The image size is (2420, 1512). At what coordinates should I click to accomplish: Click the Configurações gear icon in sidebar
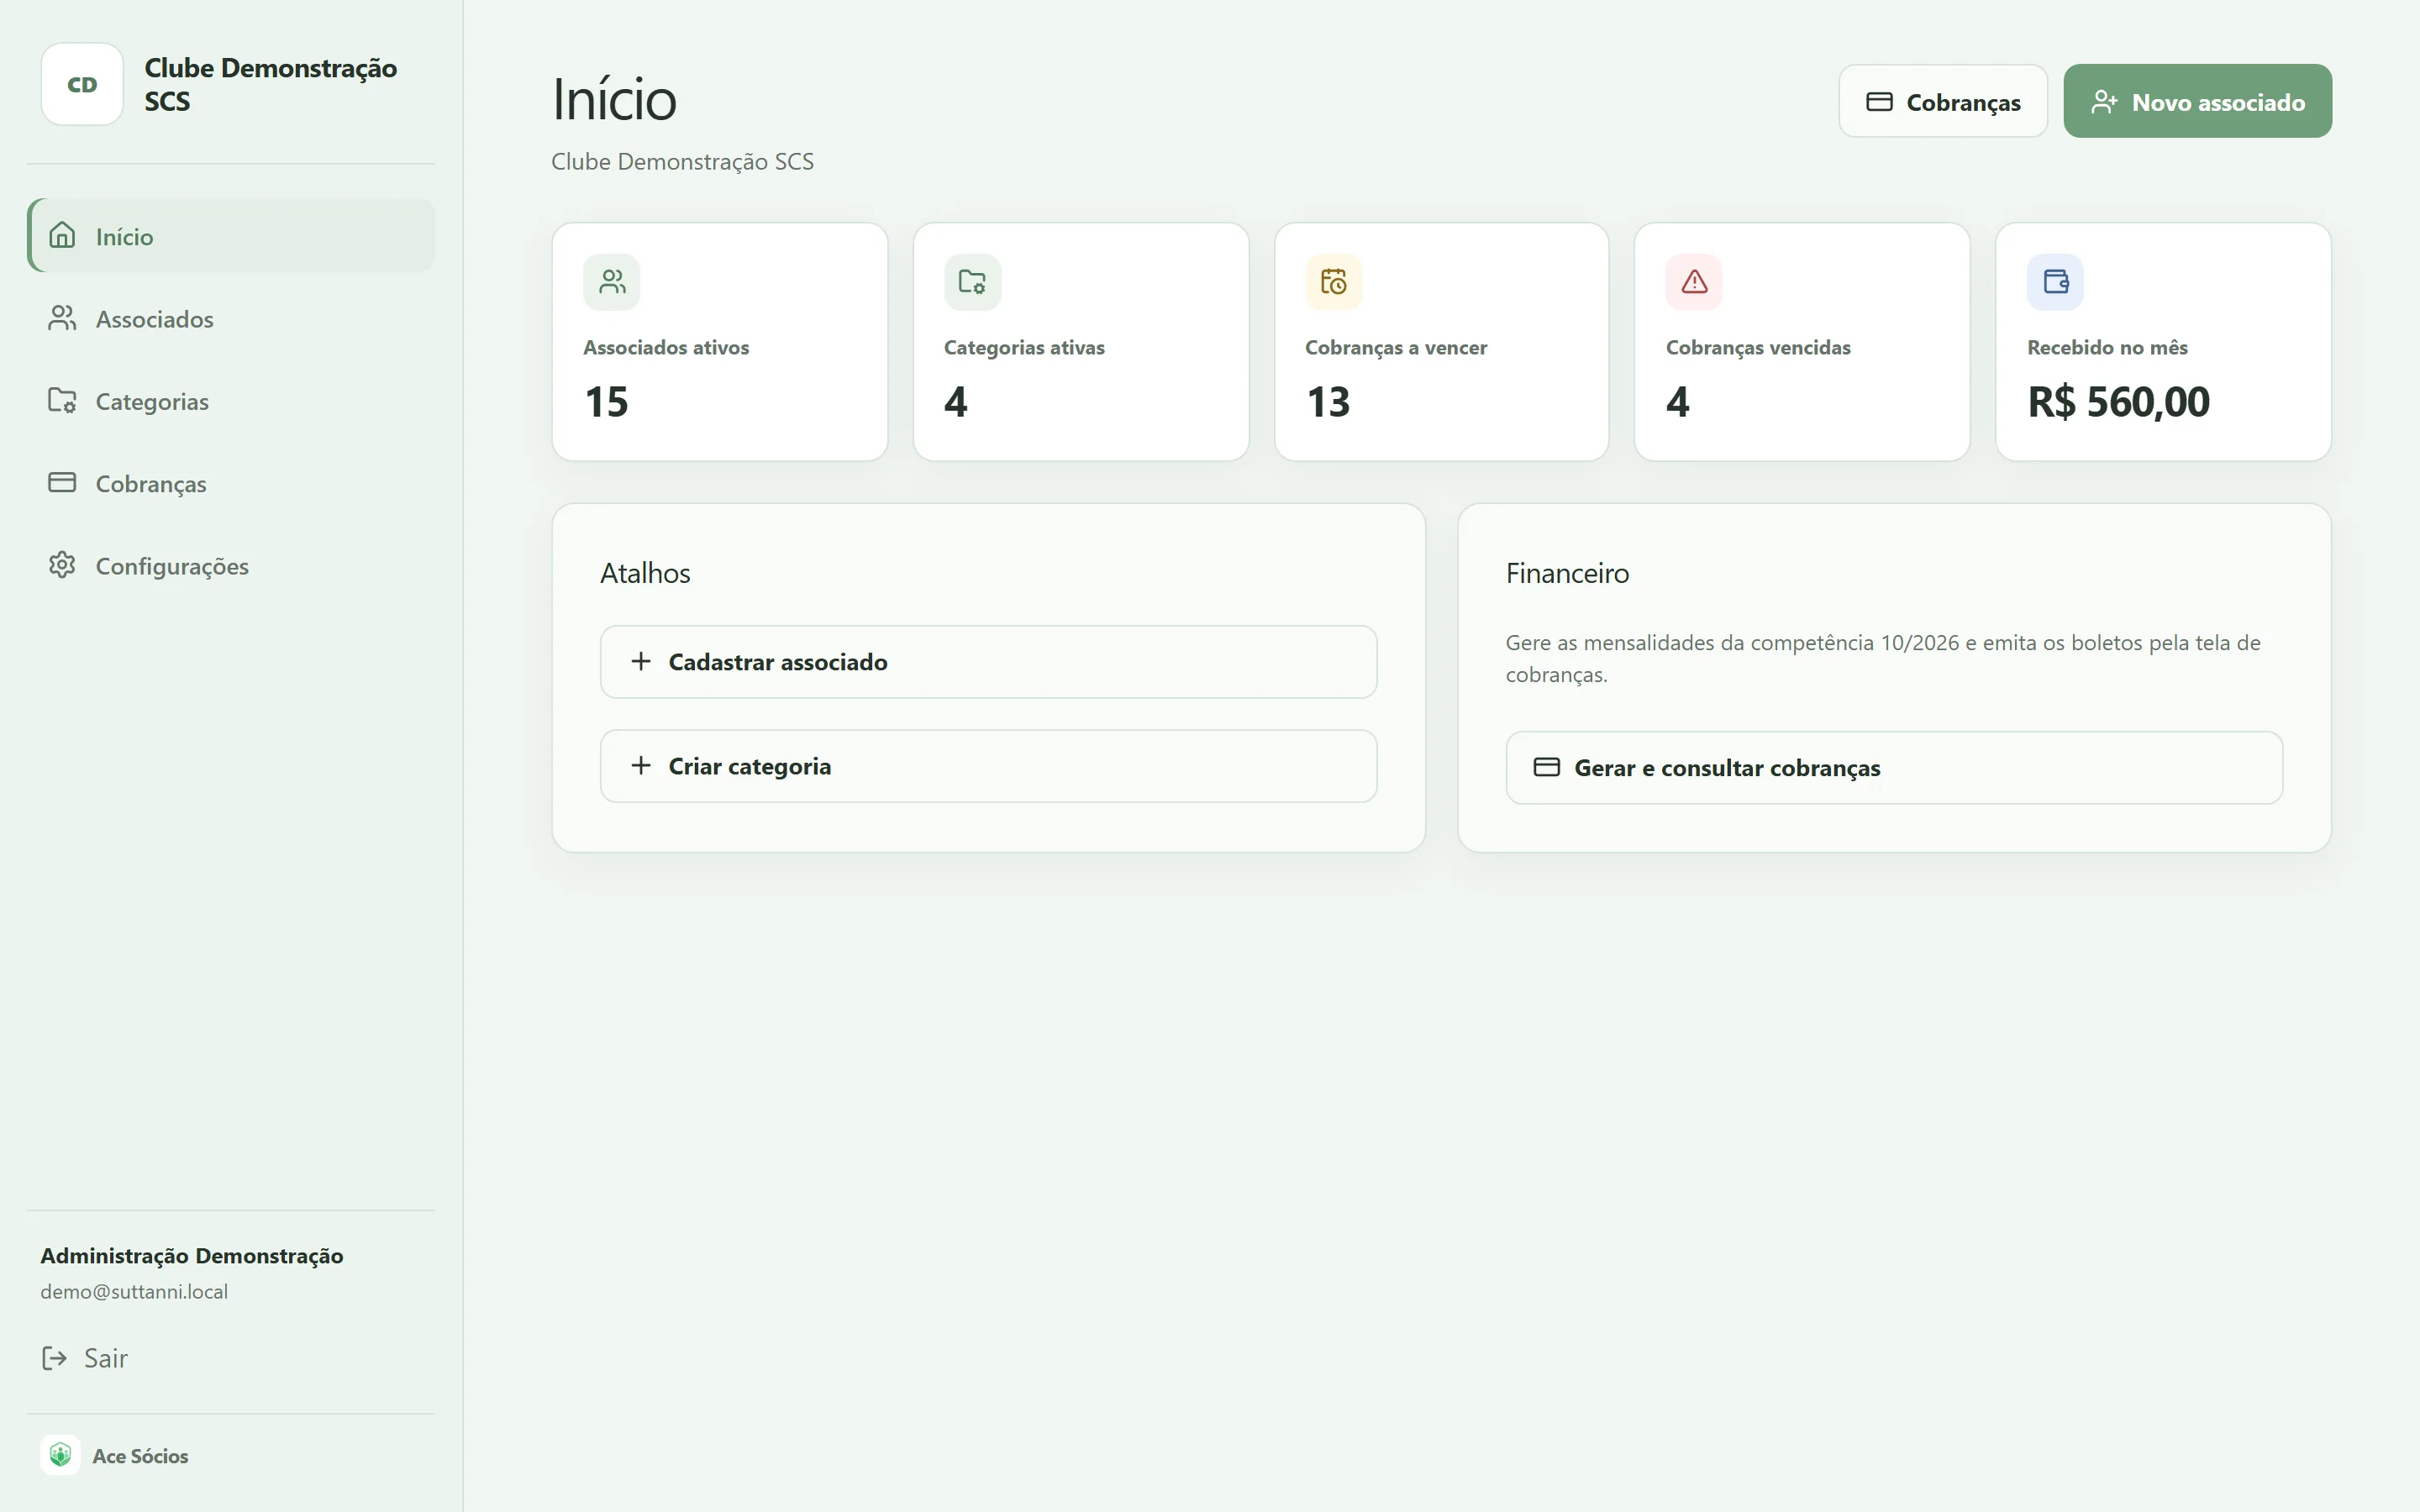[x=62, y=565]
